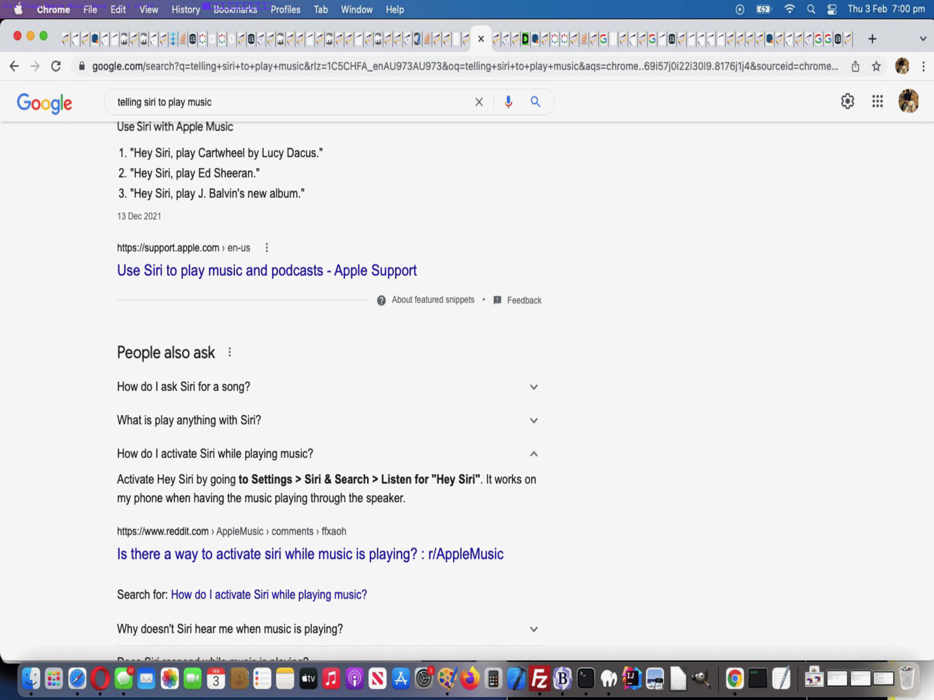Open Spotlight search in menu bar
The width and height of the screenshot is (934, 700).
(x=811, y=9)
